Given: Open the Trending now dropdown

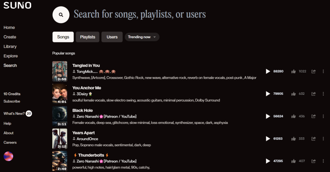Looking at the screenshot, I should 142,37.
